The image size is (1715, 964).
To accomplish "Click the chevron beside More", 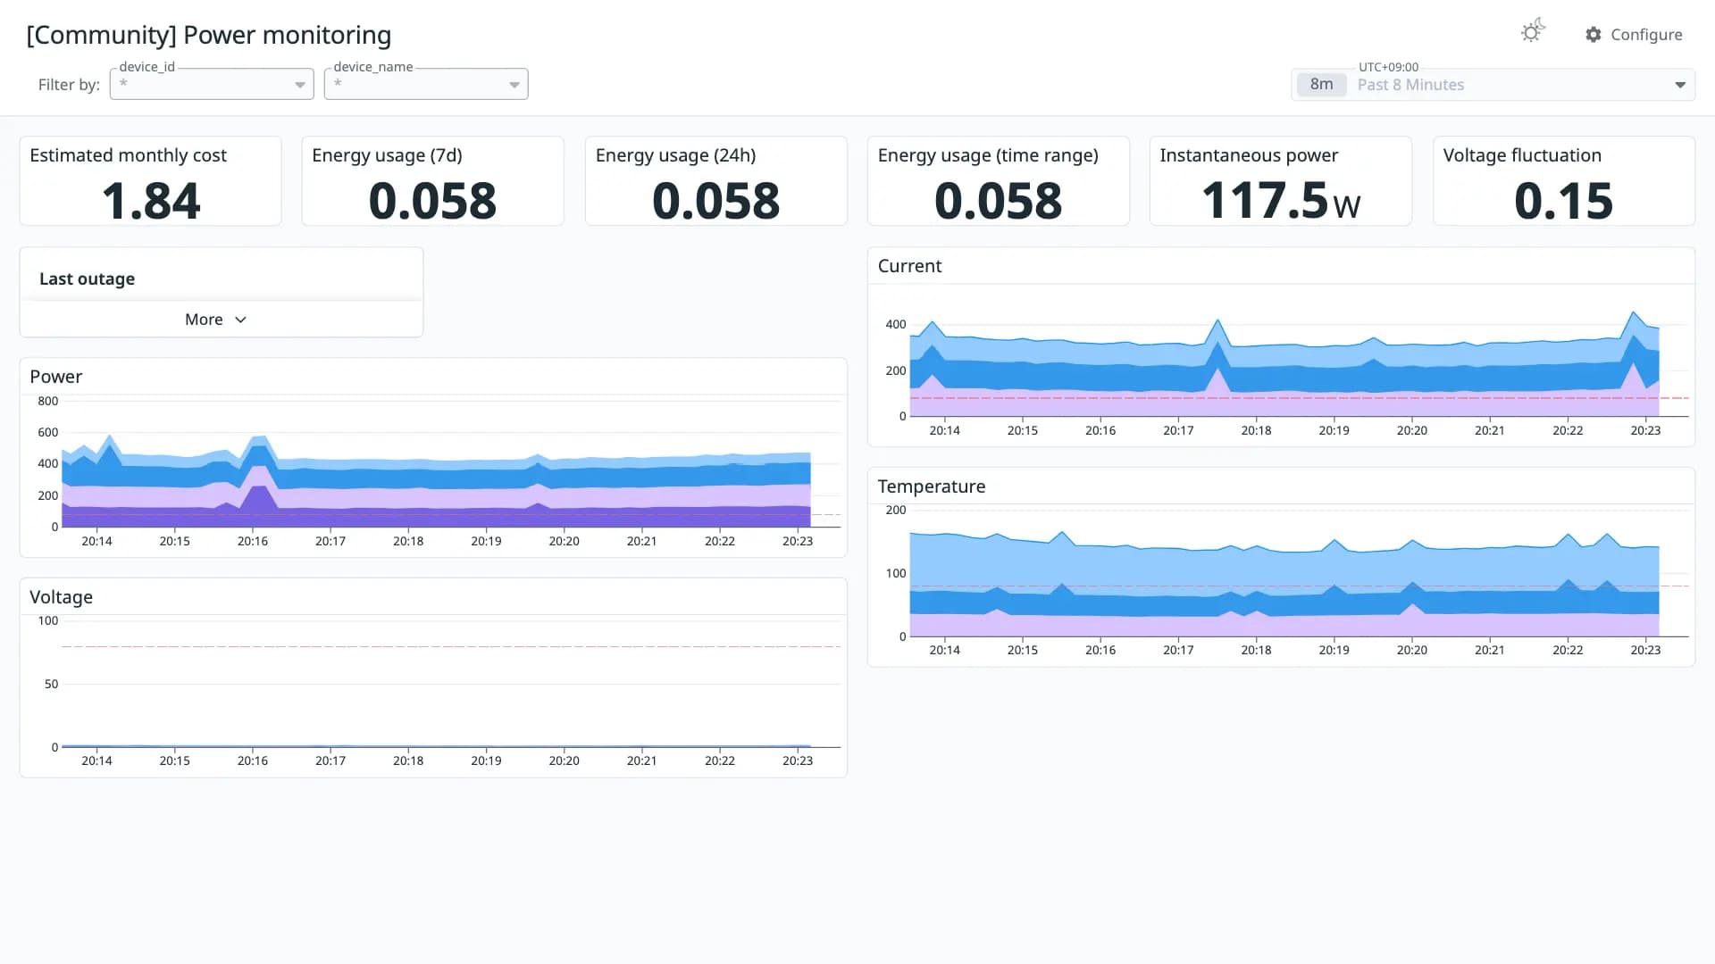I will point(240,320).
